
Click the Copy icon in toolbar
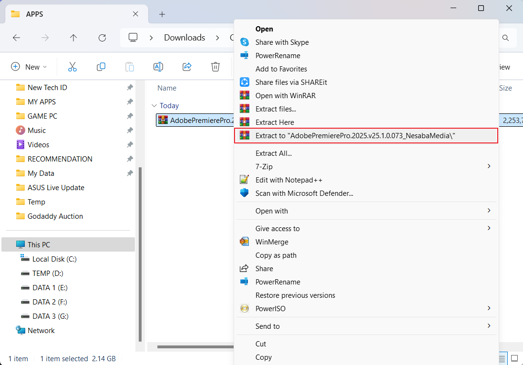pos(101,67)
